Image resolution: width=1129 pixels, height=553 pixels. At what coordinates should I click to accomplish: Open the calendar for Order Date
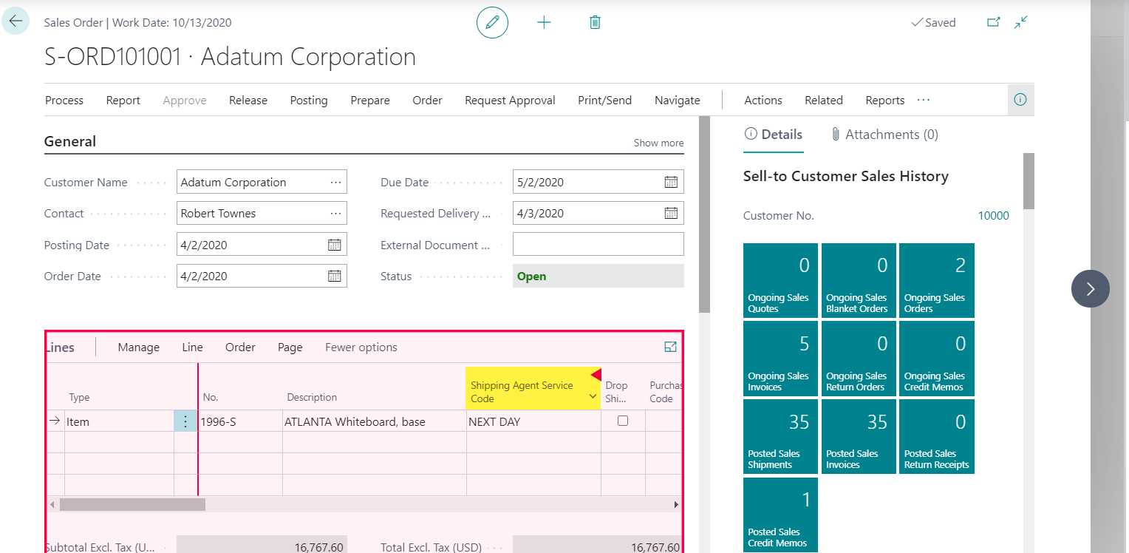coord(334,276)
